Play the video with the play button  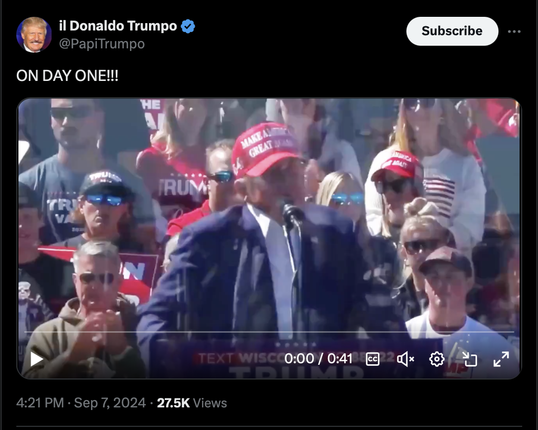[x=36, y=359]
